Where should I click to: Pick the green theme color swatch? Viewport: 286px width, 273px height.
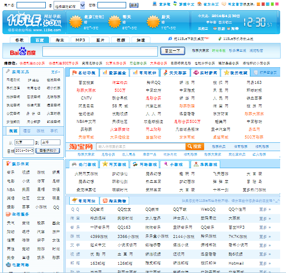pyautogui.click(x=272, y=4)
